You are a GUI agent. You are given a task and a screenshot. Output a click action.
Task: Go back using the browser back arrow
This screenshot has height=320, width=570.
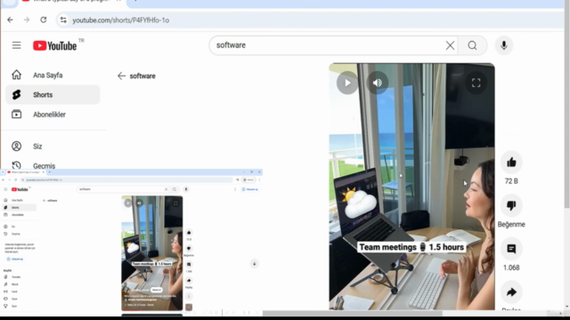10,20
